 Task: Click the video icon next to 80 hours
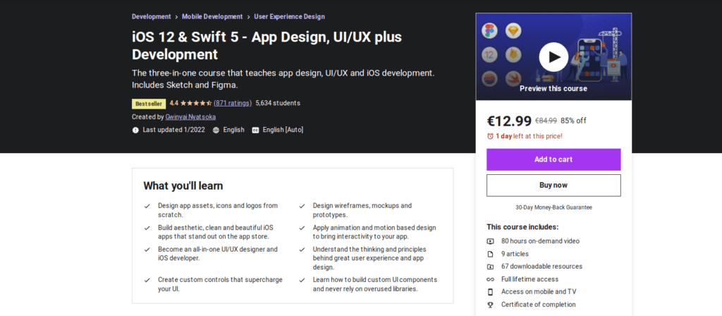pos(491,241)
